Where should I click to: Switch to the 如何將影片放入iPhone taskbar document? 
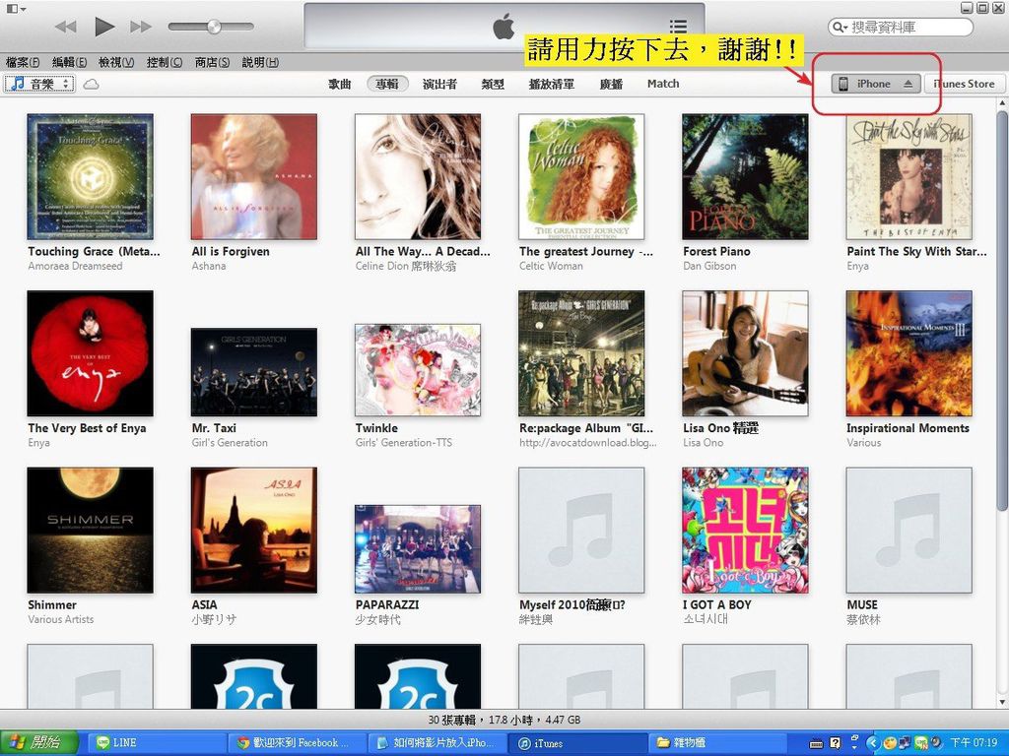[x=437, y=743]
